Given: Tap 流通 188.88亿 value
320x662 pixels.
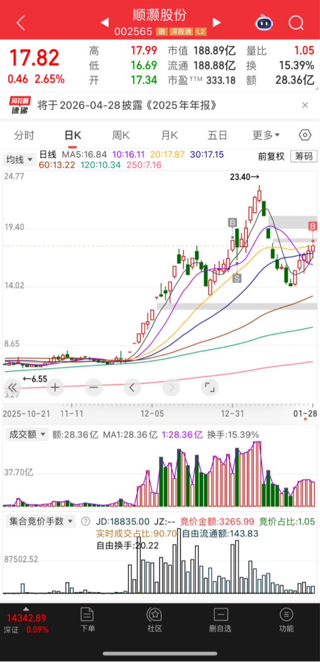Looking at the screenshot, I should pos(202,65).
